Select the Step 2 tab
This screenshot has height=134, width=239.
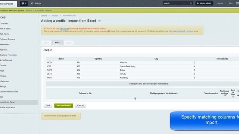[x=58, y=42]
